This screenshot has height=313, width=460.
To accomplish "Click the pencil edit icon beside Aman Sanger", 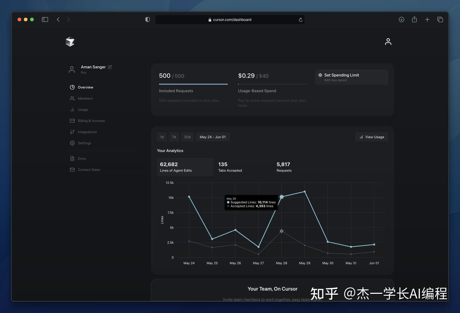I will [110, 67].
